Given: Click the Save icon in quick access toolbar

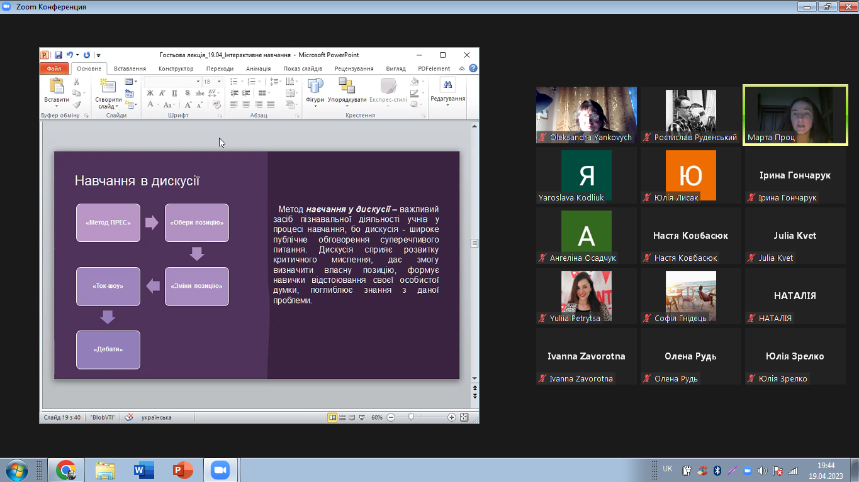Looking at the screenshot, I should (x=58, y=55).
